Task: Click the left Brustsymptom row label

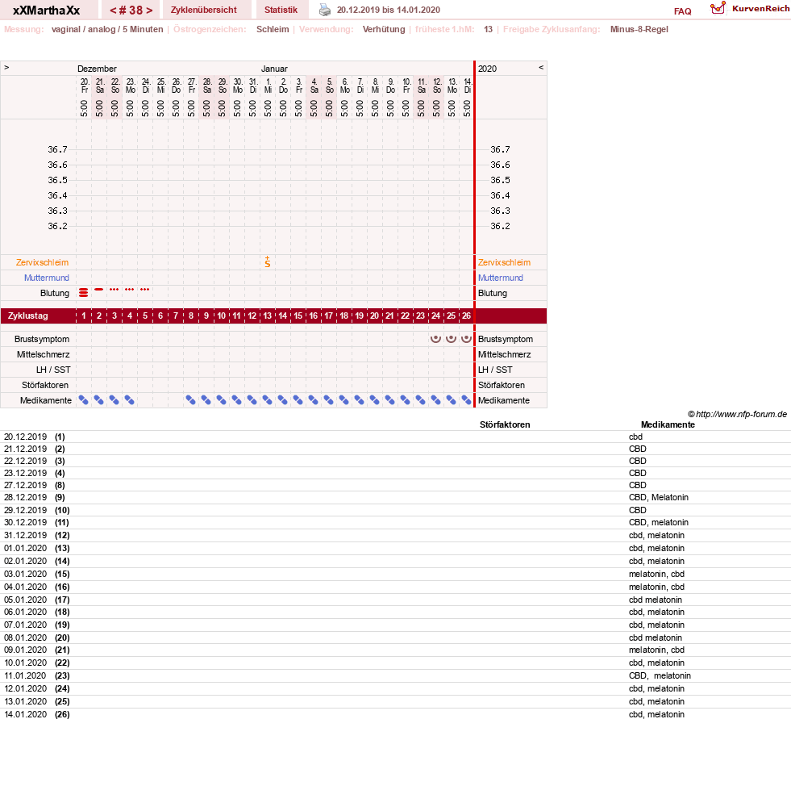Action: [x=42, y=339]
